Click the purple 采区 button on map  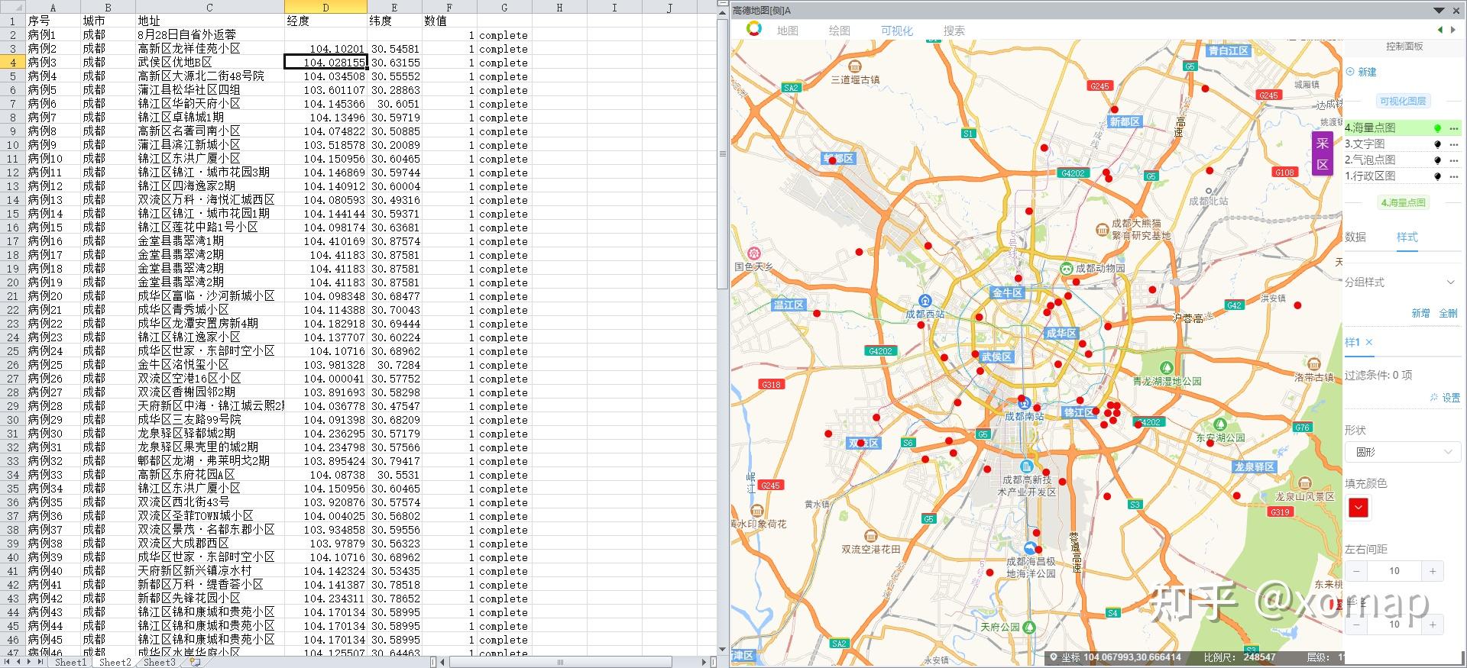point(1323,153)
